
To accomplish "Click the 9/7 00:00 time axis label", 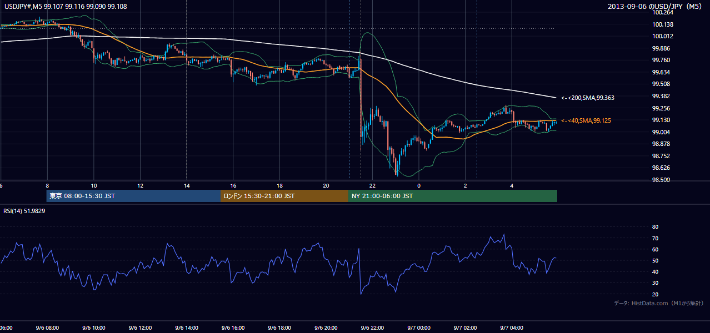I will 419,328.
